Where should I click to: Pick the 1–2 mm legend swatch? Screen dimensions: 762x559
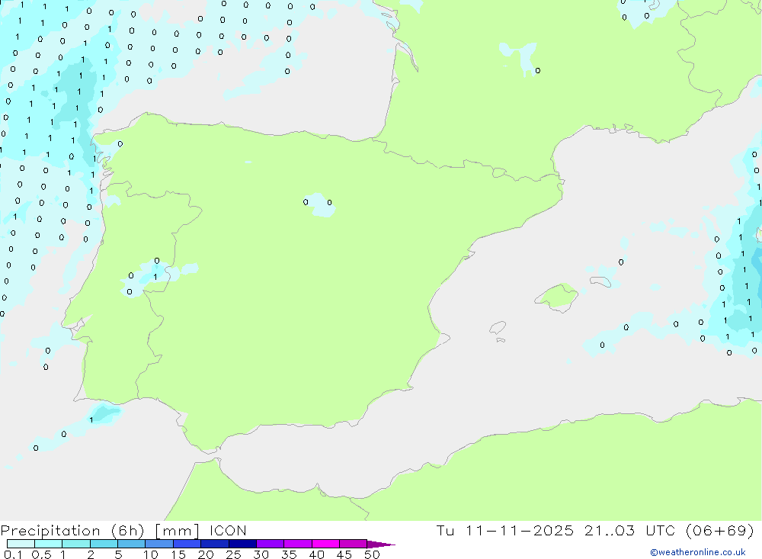coord(76,544)
